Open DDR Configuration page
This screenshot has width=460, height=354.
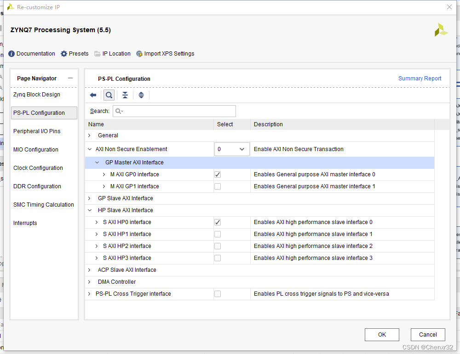click(37, 186)
